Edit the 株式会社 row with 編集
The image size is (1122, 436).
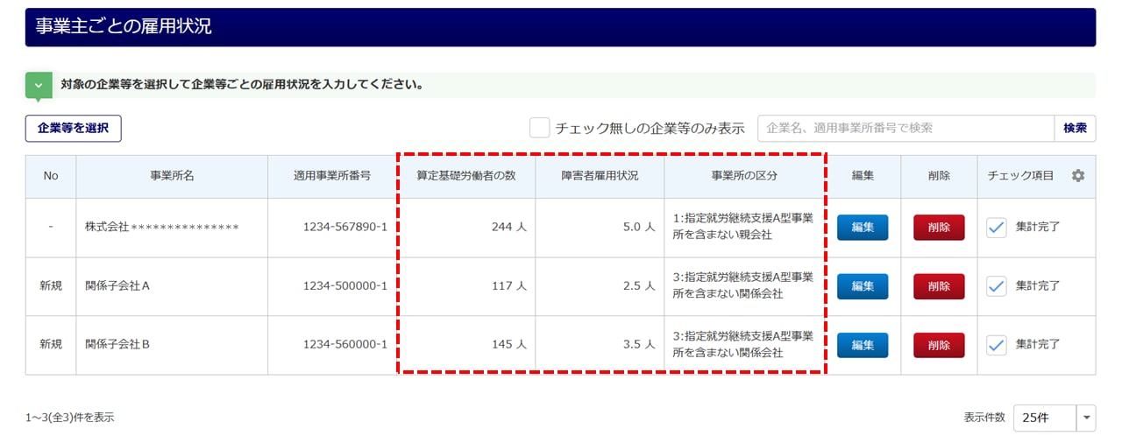pyautogui.click(x=863, y=227)
